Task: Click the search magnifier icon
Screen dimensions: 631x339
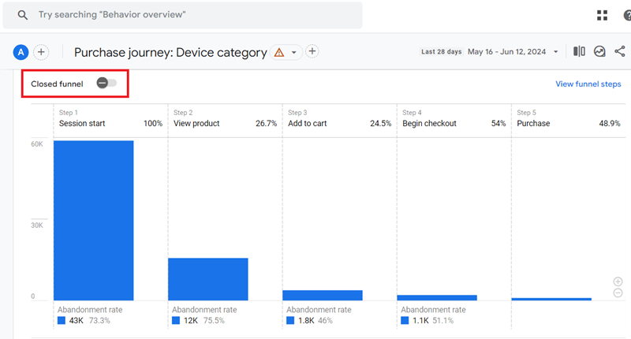Action: (x=23, y=15)
